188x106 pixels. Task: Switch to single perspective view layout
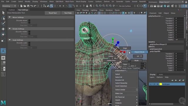(x=3, y=58)
